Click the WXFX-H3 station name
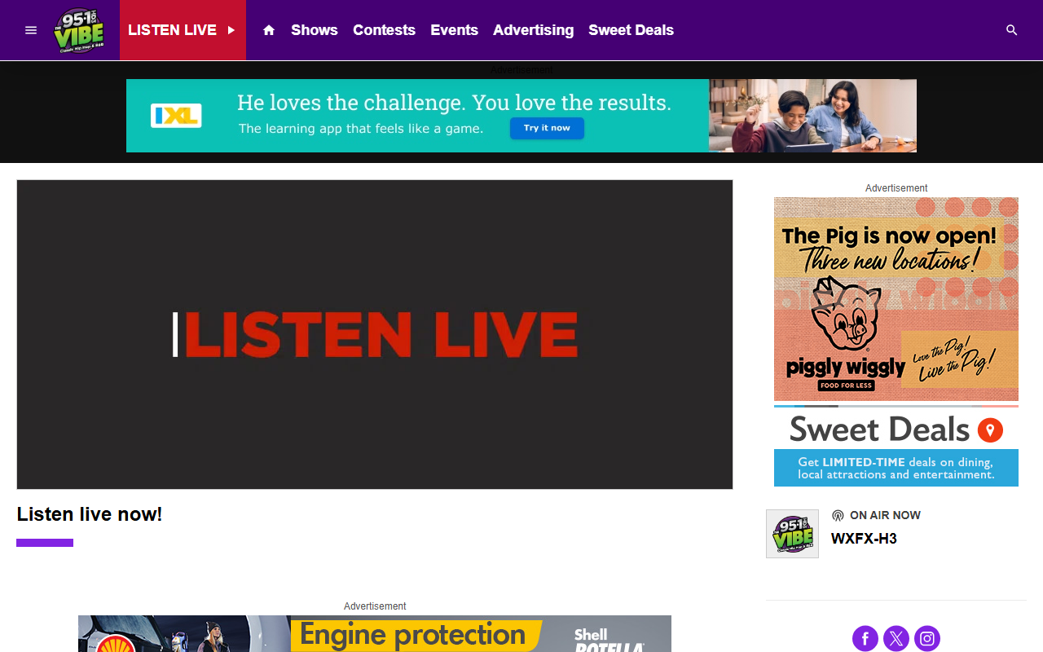This screenshot has height=652, width=1043. pyautogui.click(x=864, y=539)
